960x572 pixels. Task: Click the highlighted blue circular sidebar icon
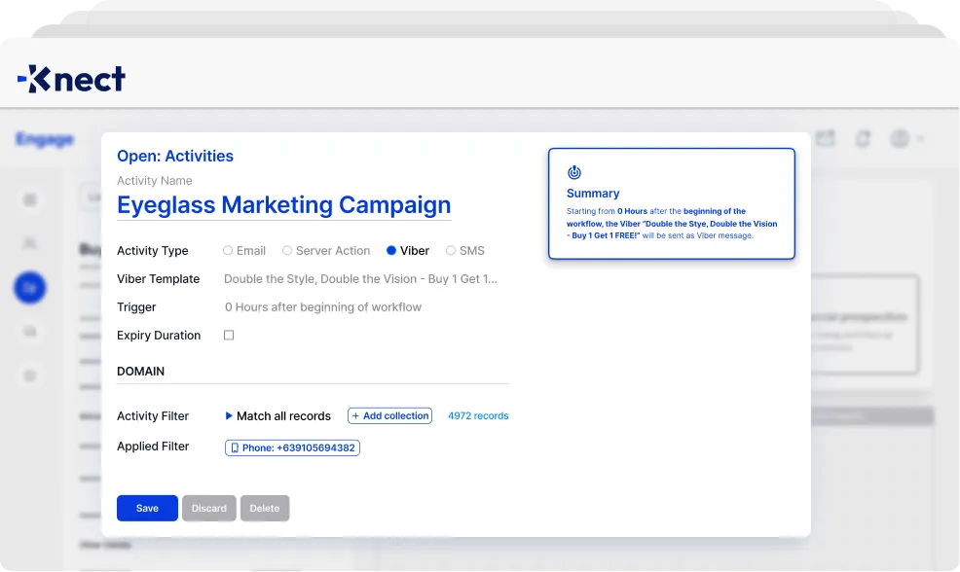coord(30,287)
